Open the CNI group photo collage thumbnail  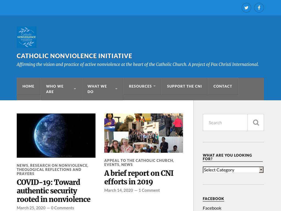click(x=144, y=133)
